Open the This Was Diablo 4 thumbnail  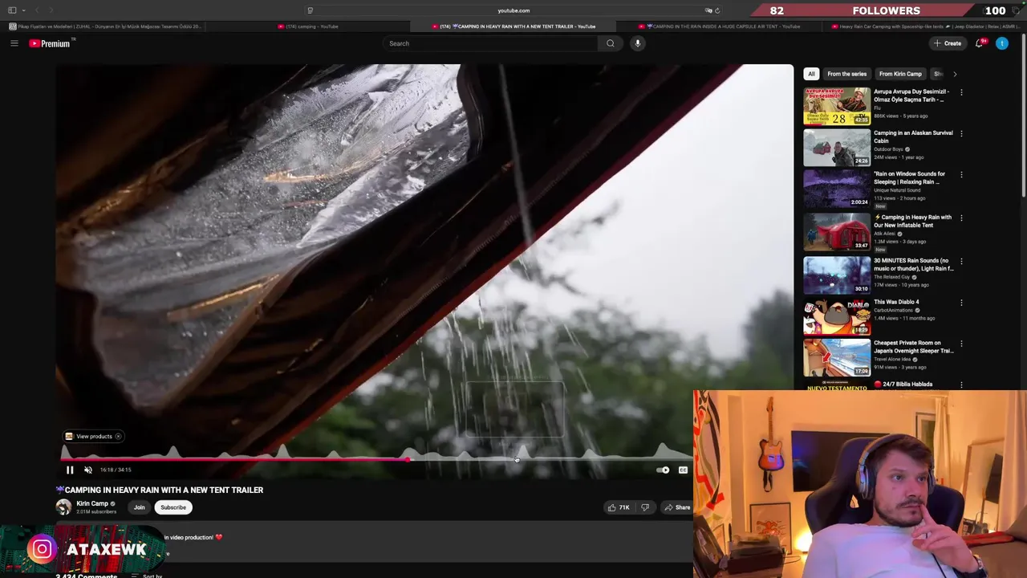pyautogui.click(x=837, y=316)
